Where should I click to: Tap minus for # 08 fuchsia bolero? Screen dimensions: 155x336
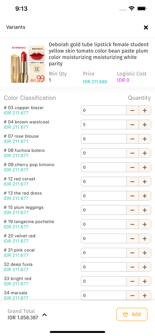click(x=132, y=153)
